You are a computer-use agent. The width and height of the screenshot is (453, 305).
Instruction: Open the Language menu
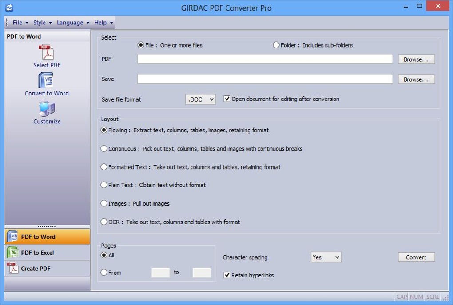[73, 23]
